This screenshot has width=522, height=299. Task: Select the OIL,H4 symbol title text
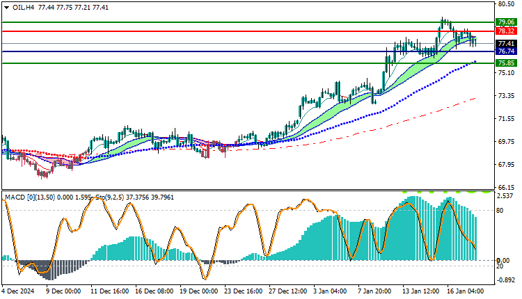(23, 8)
